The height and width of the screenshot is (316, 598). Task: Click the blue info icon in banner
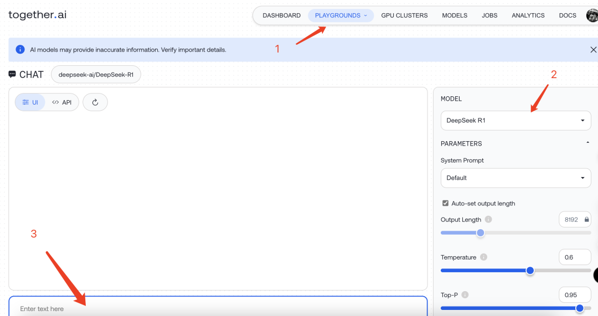tap(20, 50)
